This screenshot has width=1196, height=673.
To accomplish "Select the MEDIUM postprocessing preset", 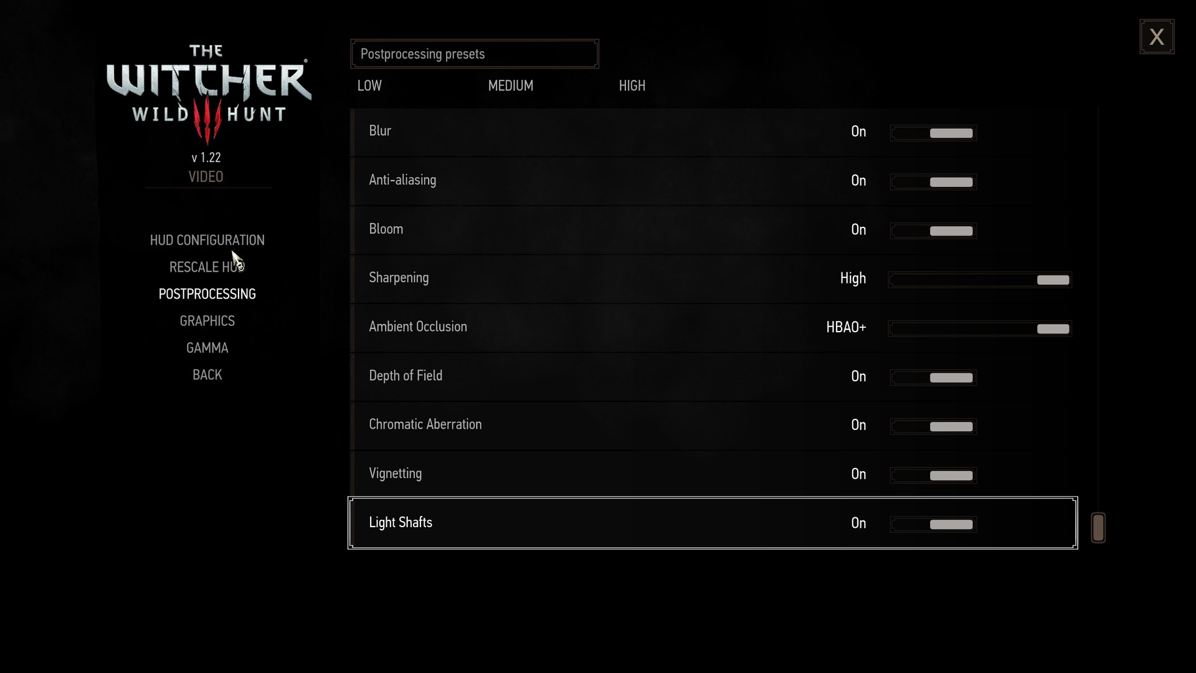I will coord(510,85).
